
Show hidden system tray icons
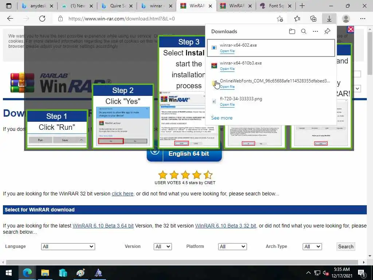coord(308,273)
